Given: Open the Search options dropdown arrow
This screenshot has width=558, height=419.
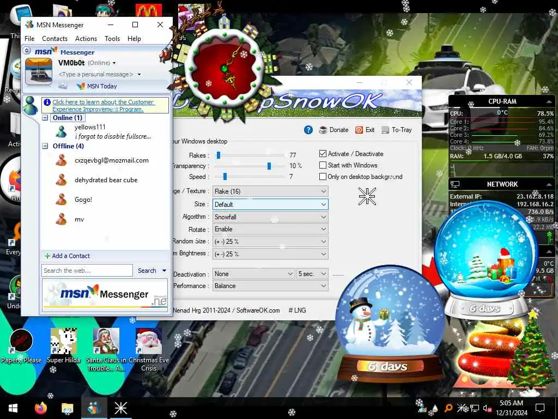Looking at the screenshot, I should tap(164, 271).
